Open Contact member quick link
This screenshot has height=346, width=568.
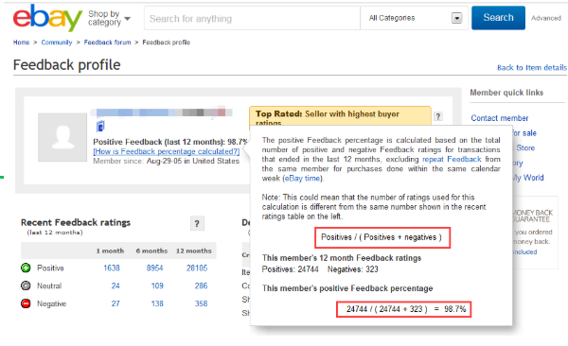(500, 118)
